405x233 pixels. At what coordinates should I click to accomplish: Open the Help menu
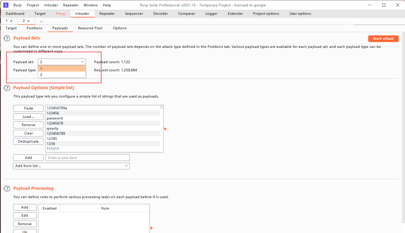click(107, 5)
